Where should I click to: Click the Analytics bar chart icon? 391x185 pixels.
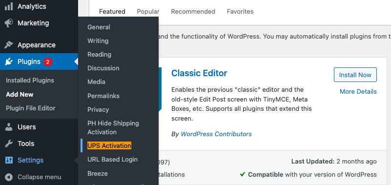coord(9,6)
